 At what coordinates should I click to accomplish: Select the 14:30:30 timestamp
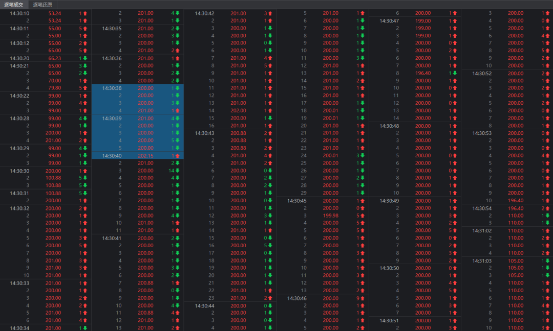coord(19,171)
